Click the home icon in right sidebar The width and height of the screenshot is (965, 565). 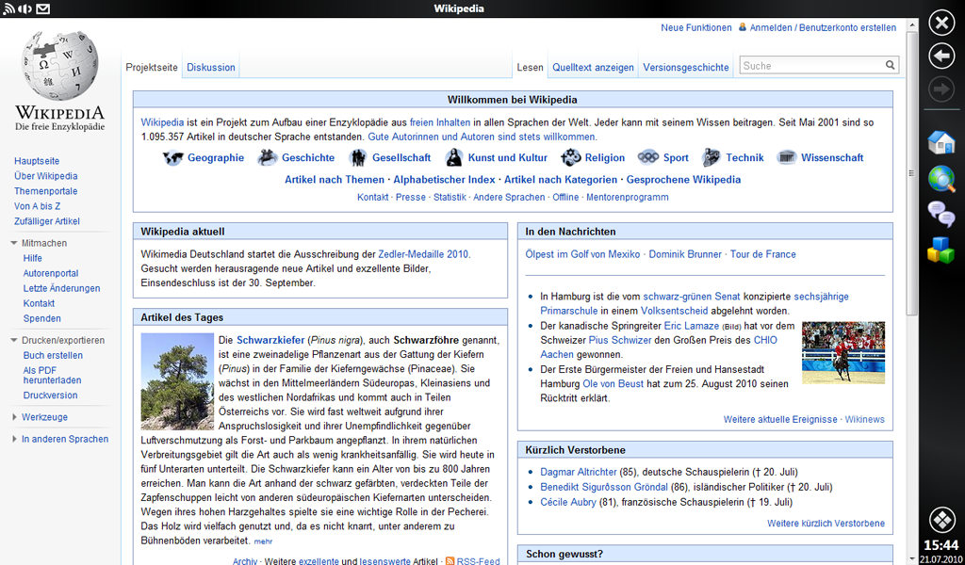coord(940,143)
